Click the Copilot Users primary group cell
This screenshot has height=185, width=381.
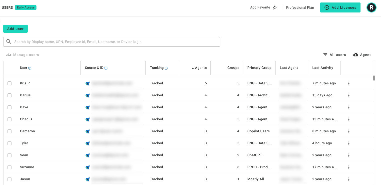(x=258, y=131)
